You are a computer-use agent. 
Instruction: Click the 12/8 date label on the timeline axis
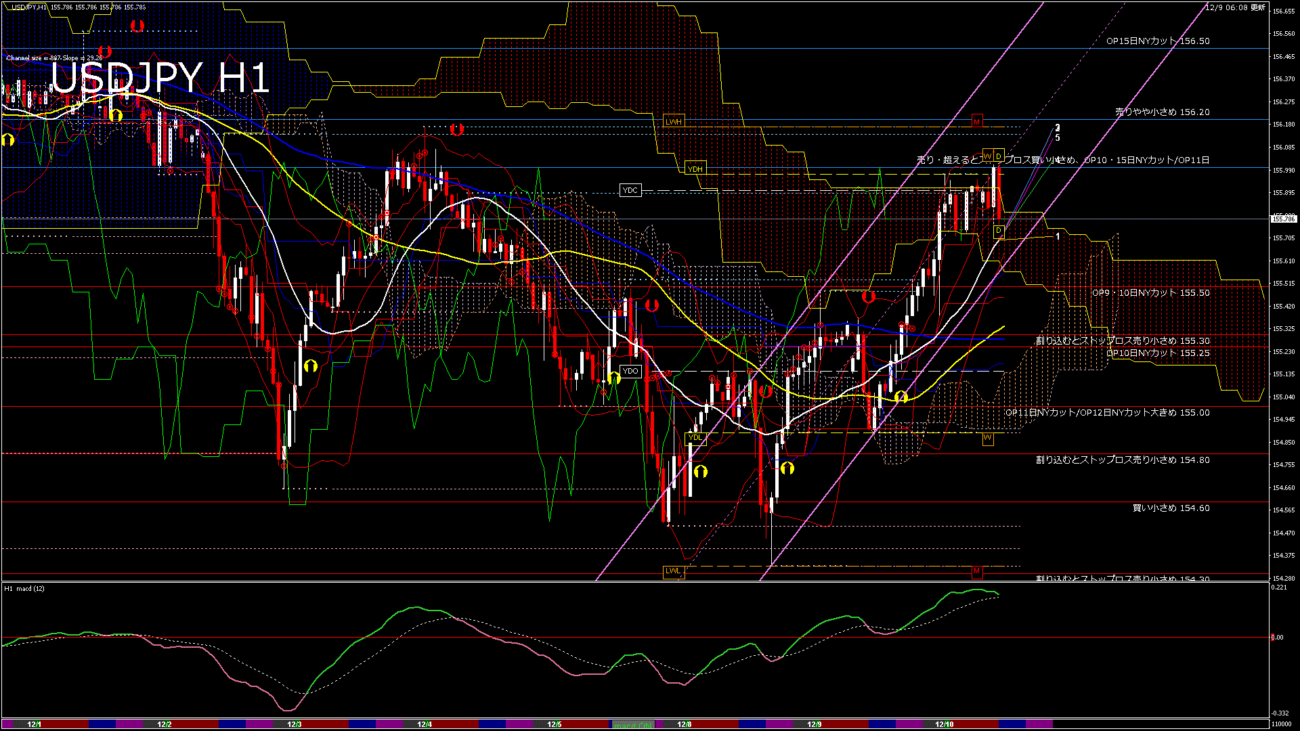click(684, 725)
